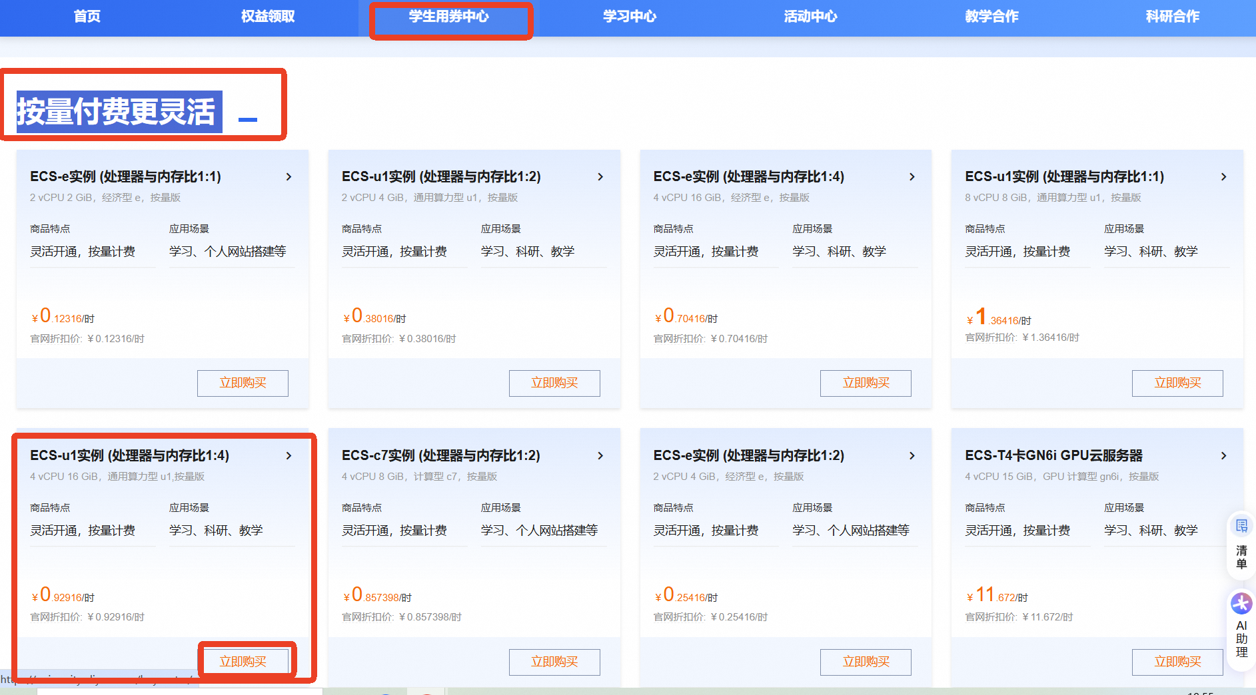Open ECS-u1实例 (处理器与内存比1:4) title
1256x695 pixels.
click(x=129, y=456)
